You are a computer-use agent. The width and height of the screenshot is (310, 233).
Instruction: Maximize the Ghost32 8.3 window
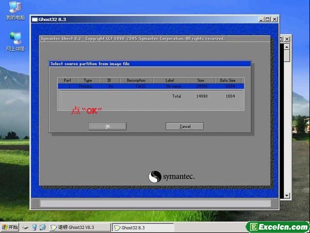267,20
